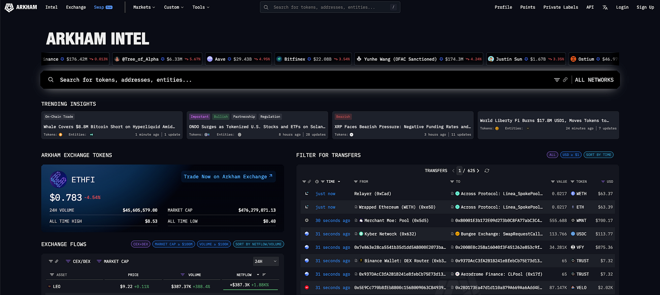This screenshot has height=295, width=660.
Task: Click the Bitfinex logo in the ticker strip
Action: tap(279, 59)
